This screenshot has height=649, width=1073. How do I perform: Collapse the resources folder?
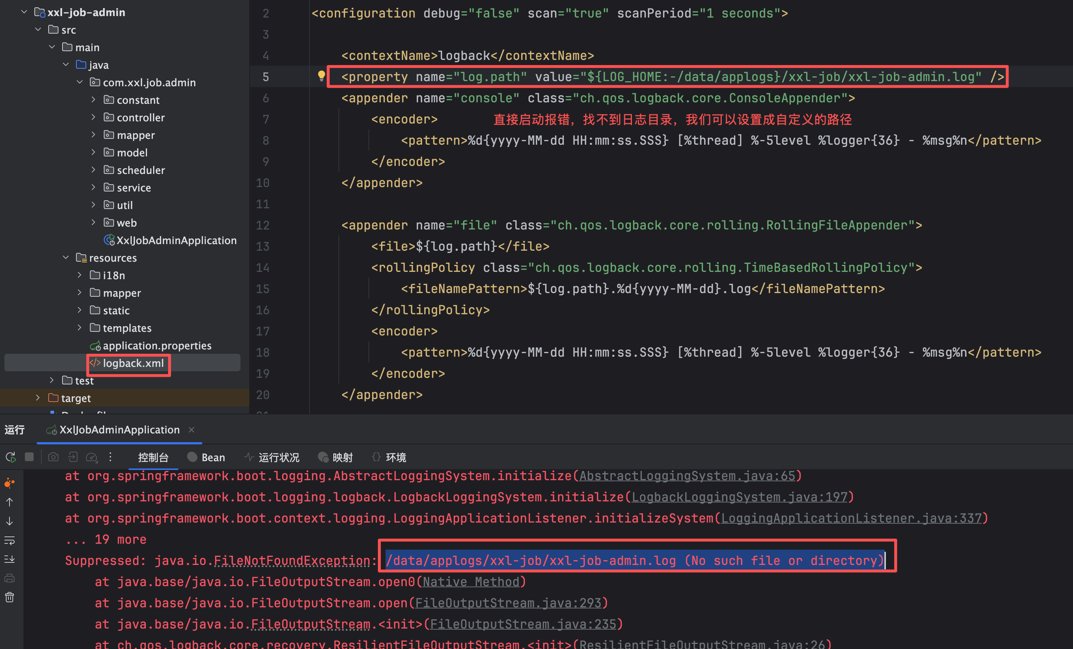[66, 257]
